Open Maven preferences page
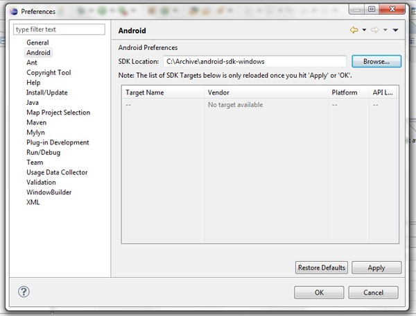The height and width of the screenshot is (316, 416). click(36, 122)
